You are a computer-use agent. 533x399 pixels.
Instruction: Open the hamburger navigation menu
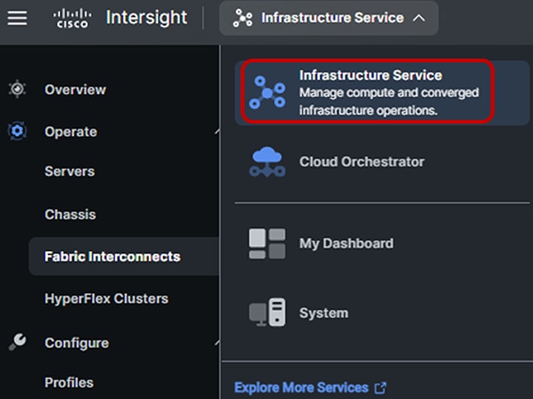tap(17, 17)
